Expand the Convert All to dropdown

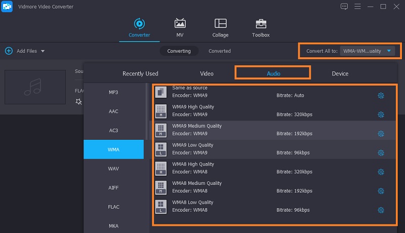[388, 51]
